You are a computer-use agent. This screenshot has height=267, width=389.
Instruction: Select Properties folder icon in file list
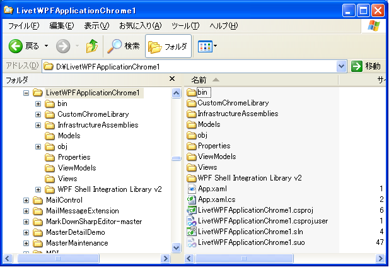(x=191, y=146)
